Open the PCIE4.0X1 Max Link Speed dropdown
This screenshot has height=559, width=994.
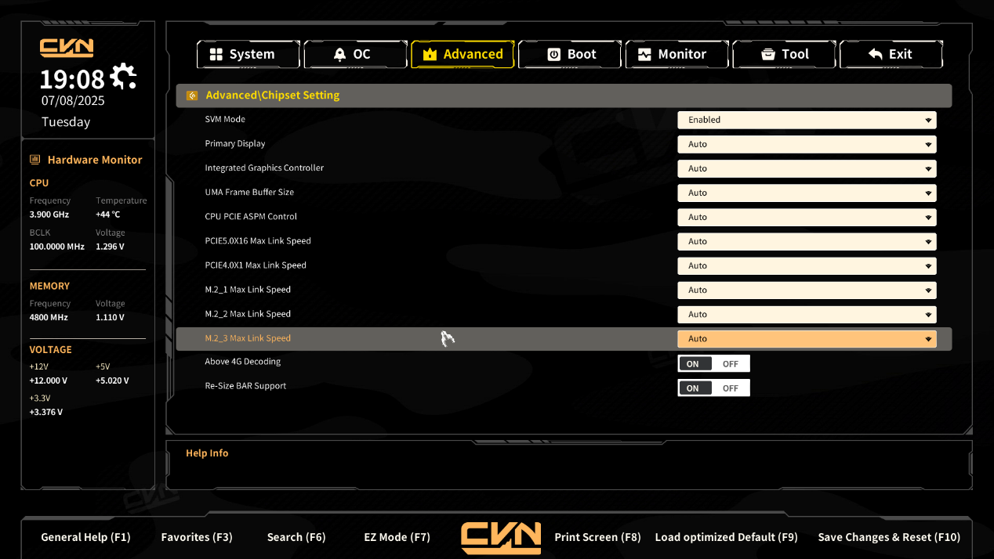click(x=807, y=265)
